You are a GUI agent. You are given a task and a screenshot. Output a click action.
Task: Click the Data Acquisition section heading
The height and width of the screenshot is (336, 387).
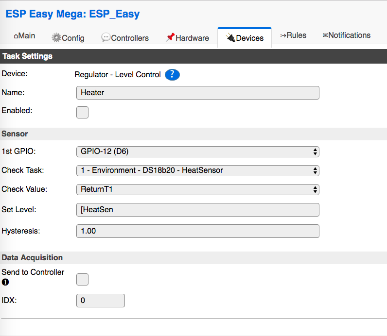(32, 258)
